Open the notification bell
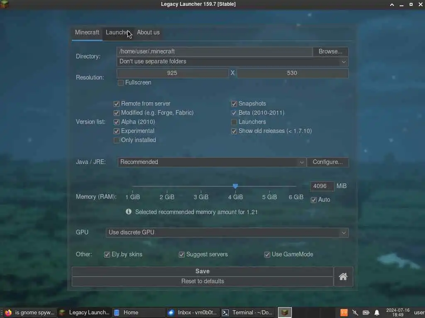The height and width of the screenshot is (318, 425). click(x=377, y=313)
